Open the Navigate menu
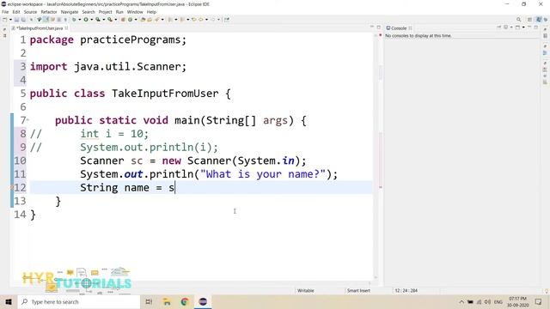Image resolution: width=550 pixels, height=309 pixels. tap(70, 12)
